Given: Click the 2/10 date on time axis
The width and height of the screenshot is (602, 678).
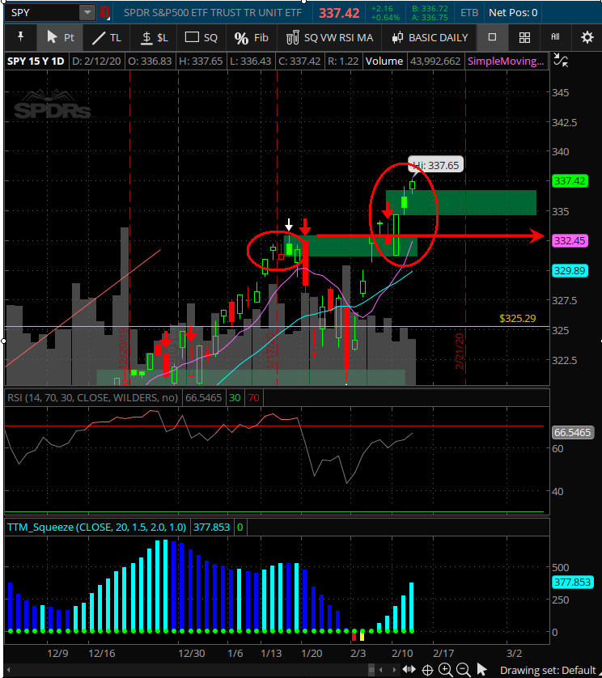Looking at the screenshot, I should 402,653.
